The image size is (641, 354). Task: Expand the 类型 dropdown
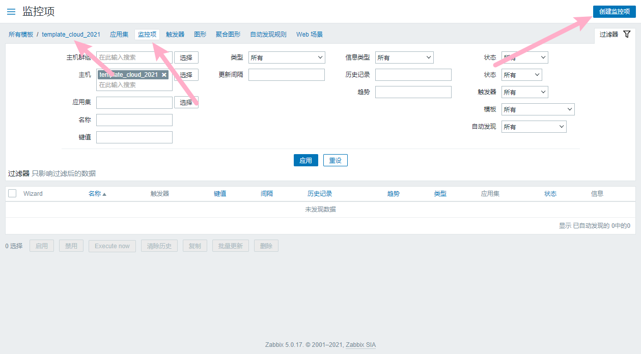coord(287,57)
